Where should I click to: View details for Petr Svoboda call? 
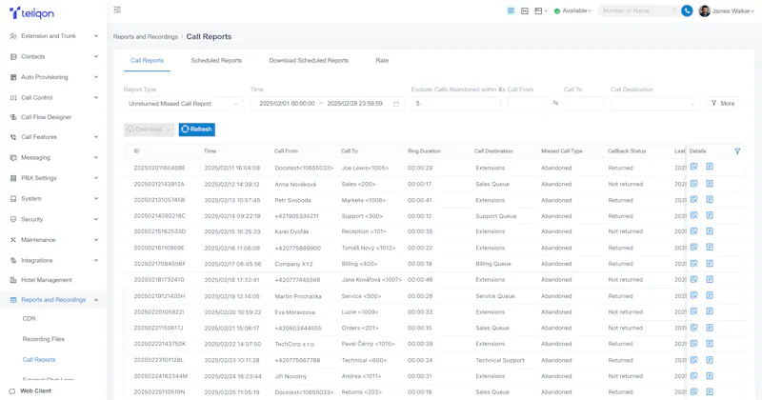pyautogui.click(x=694, y=199)
